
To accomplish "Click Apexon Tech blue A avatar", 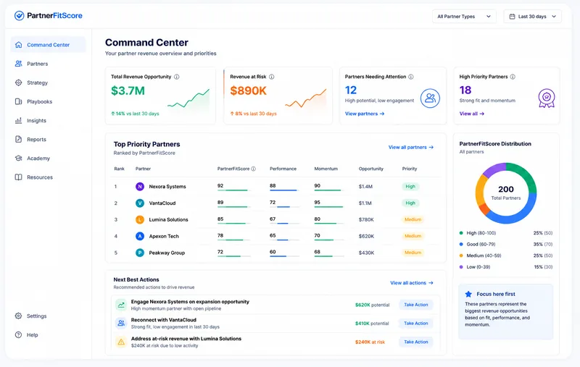I will pos(140,236).
